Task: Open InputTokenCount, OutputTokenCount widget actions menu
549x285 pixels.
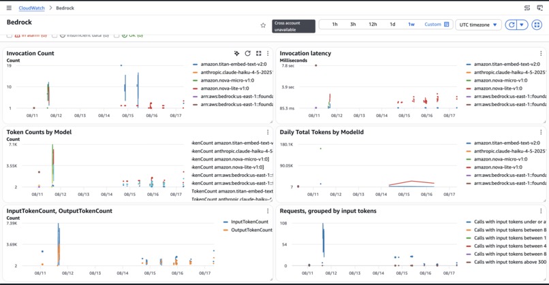Action: click(x=268, y=211)
